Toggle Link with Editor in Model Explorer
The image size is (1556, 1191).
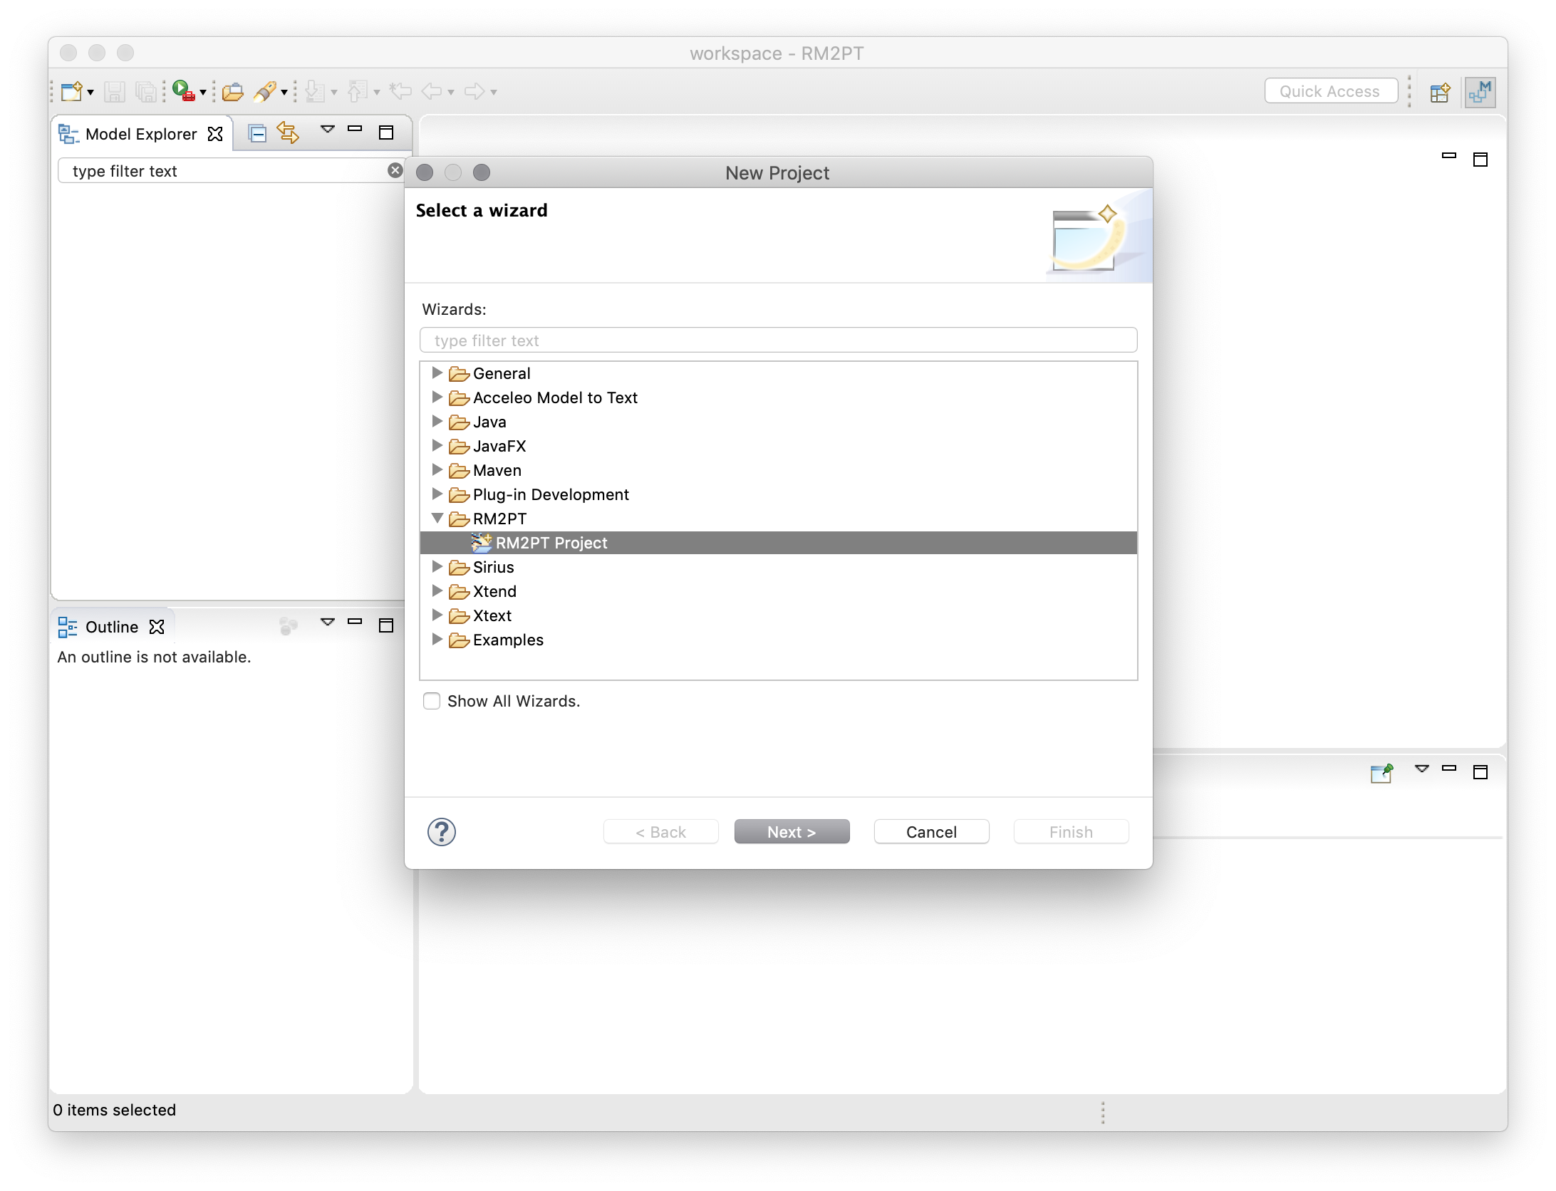[x=288, y=132]
